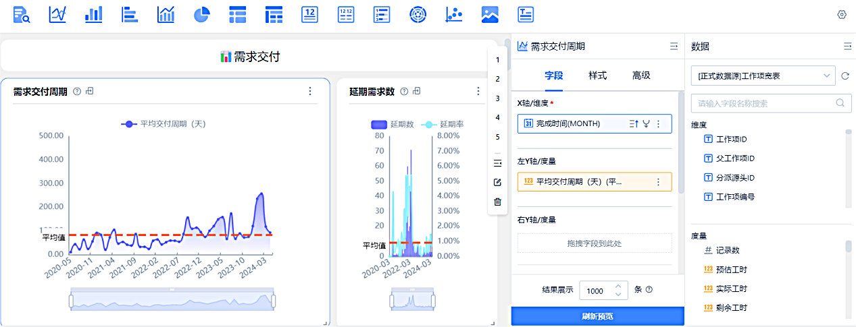Select item 1 in the floating toolbar

(498, 60)
